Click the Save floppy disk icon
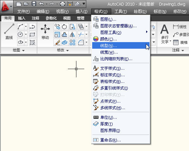189x151 pixels. [34, 4]
